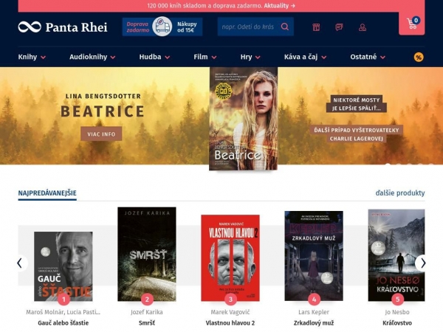Click the chat messages icon in header
This screenshot has height=332, width=443.
click(339, 27)
